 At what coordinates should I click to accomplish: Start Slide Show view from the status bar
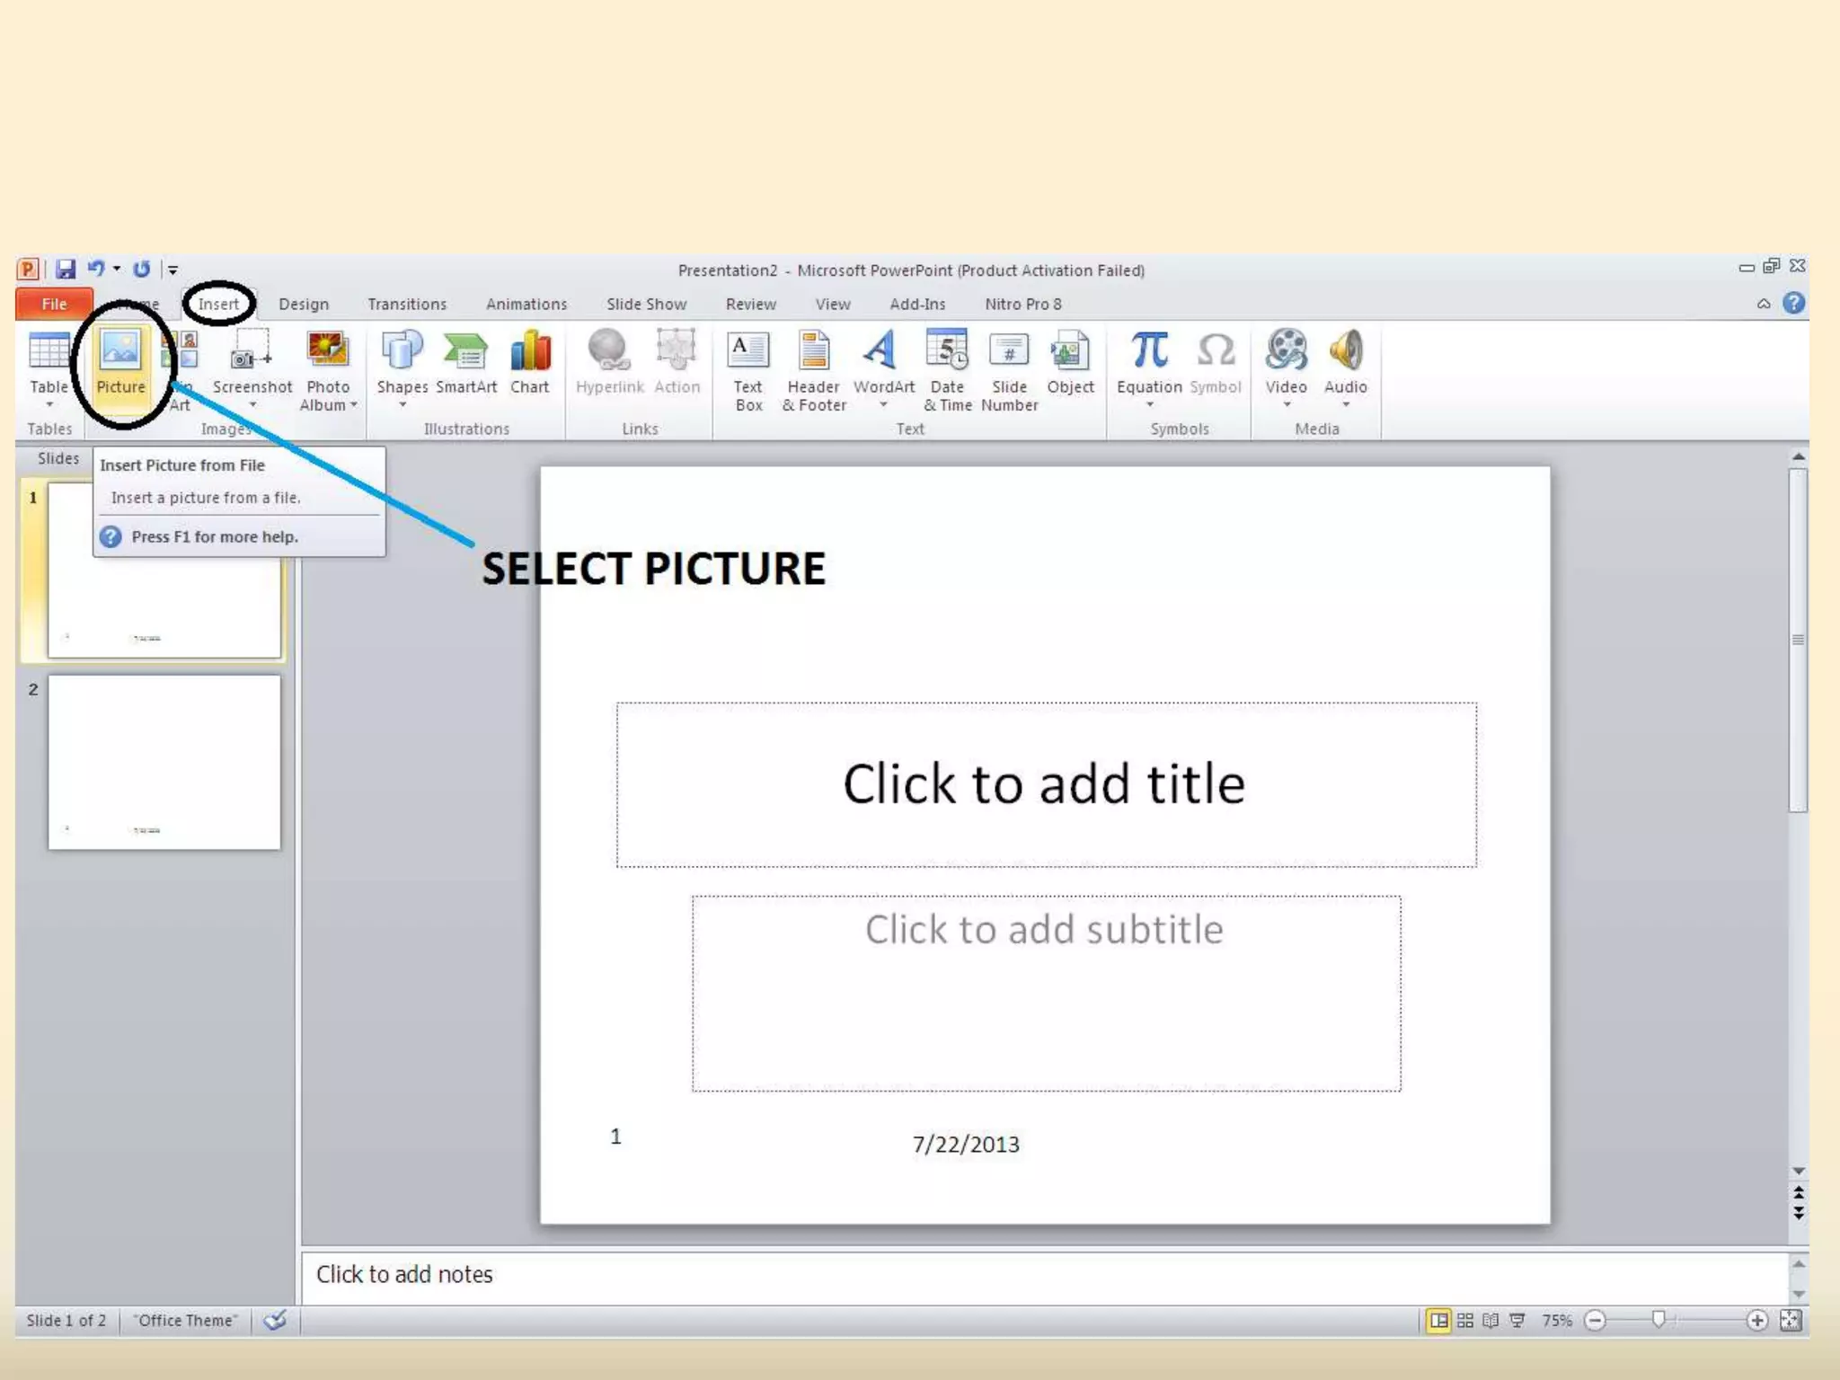click(x=1517, y=1320)
